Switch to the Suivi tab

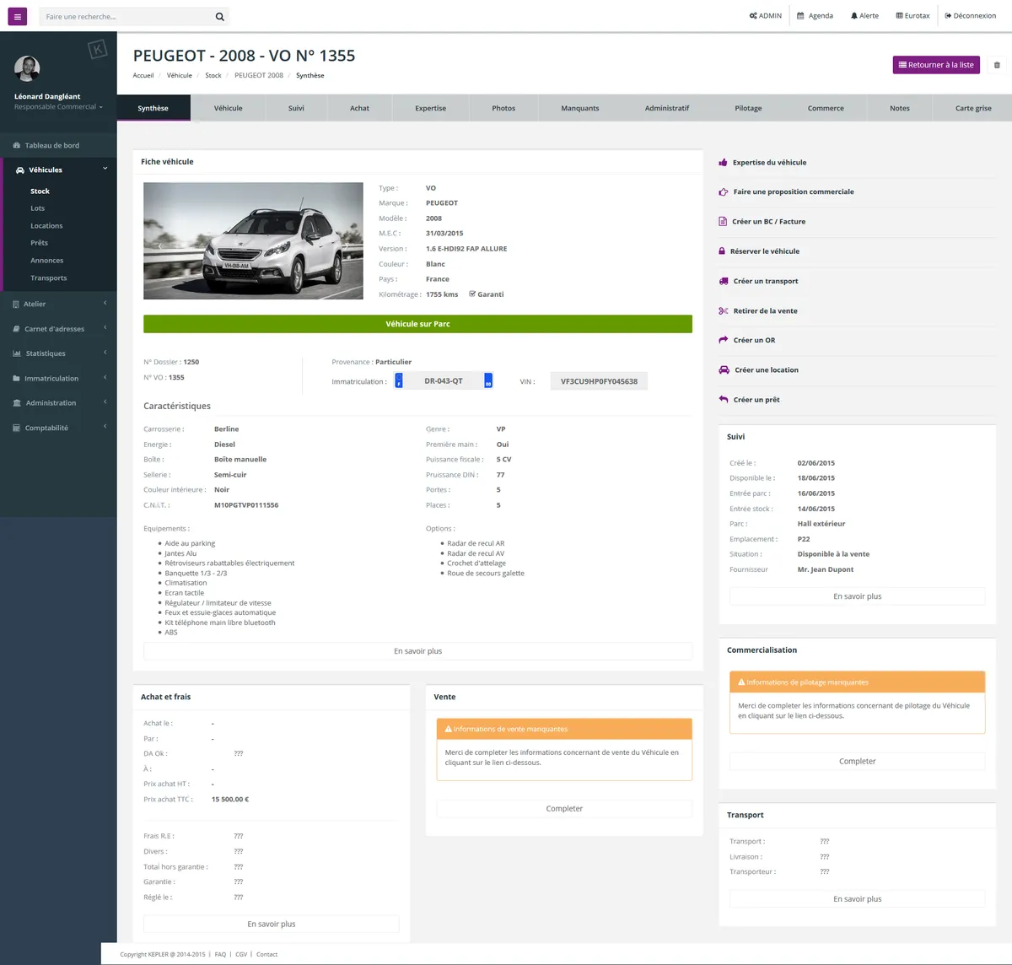[x=296, y=108]
